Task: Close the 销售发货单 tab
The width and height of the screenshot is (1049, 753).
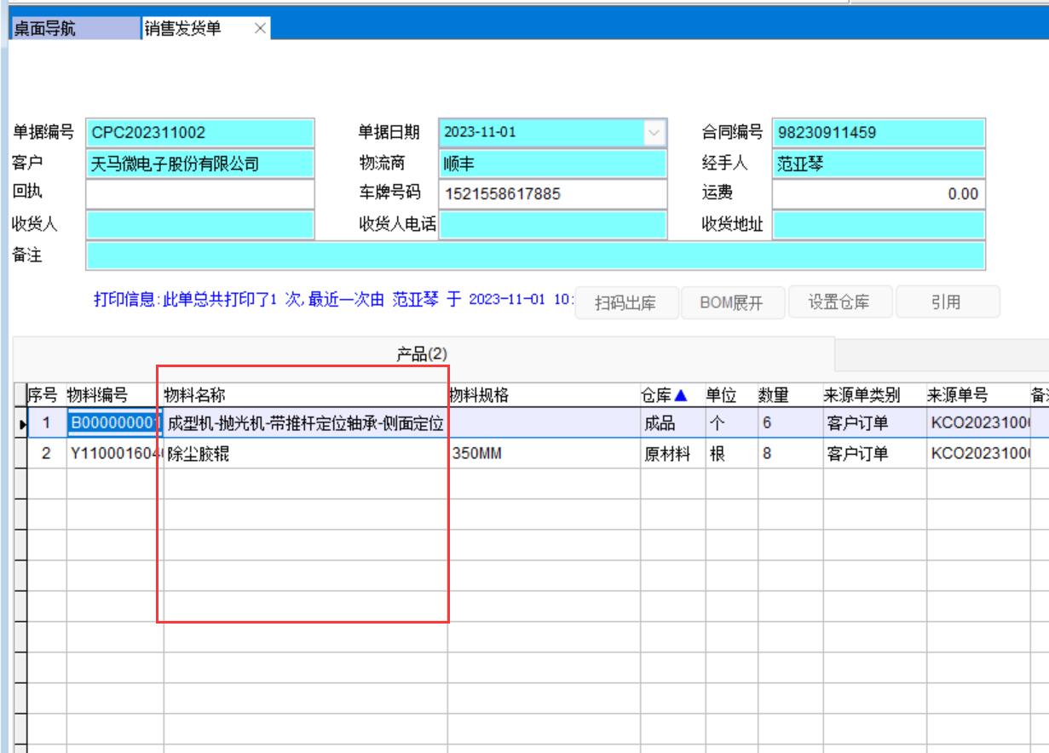Action: coord(260,29)
